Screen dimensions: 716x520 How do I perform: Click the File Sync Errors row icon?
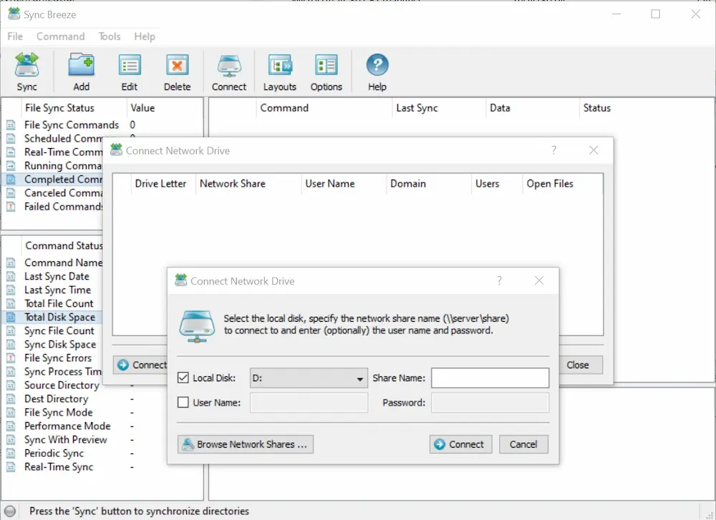point(11,358)
